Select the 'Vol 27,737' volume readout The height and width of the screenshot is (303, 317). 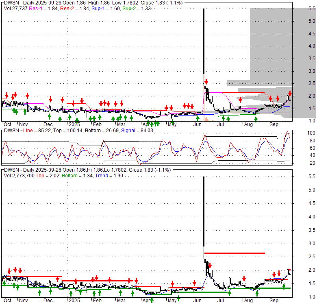tap(15, 9)
